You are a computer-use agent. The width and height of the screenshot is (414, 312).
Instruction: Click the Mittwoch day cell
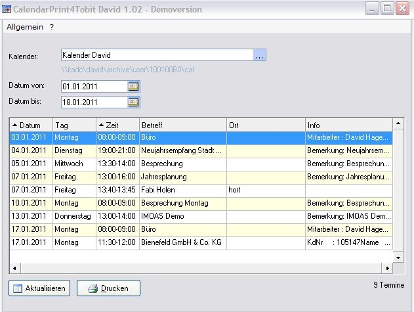tap(74, 164)
